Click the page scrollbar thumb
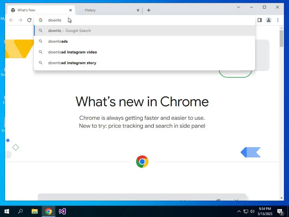 pyautogui.click(x=281, y=38)
